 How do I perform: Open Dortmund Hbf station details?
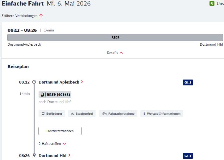point(54,155)
